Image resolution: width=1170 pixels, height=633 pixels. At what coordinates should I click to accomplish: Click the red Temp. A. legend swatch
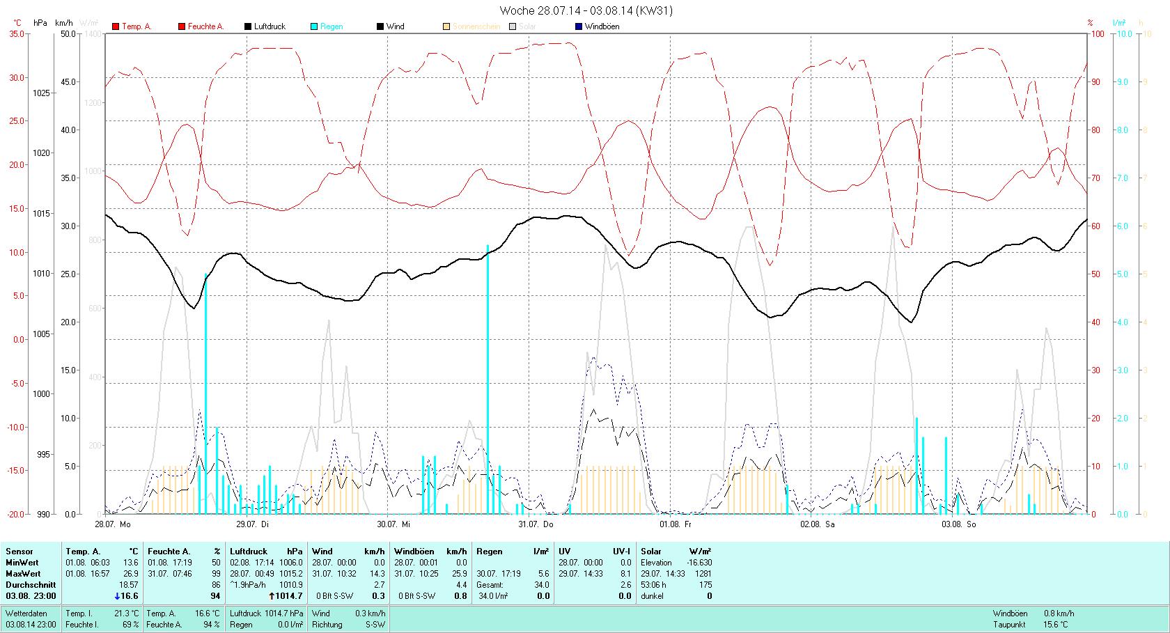(x=116, y=26)
